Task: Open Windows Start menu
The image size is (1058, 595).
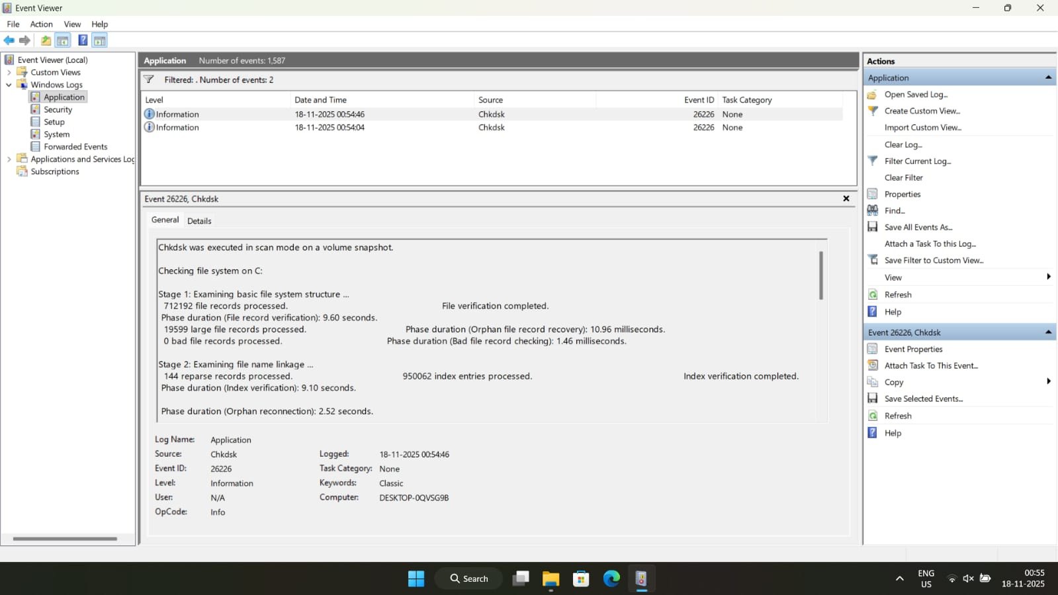Action: pyautogui.click(x=416, y=578)
